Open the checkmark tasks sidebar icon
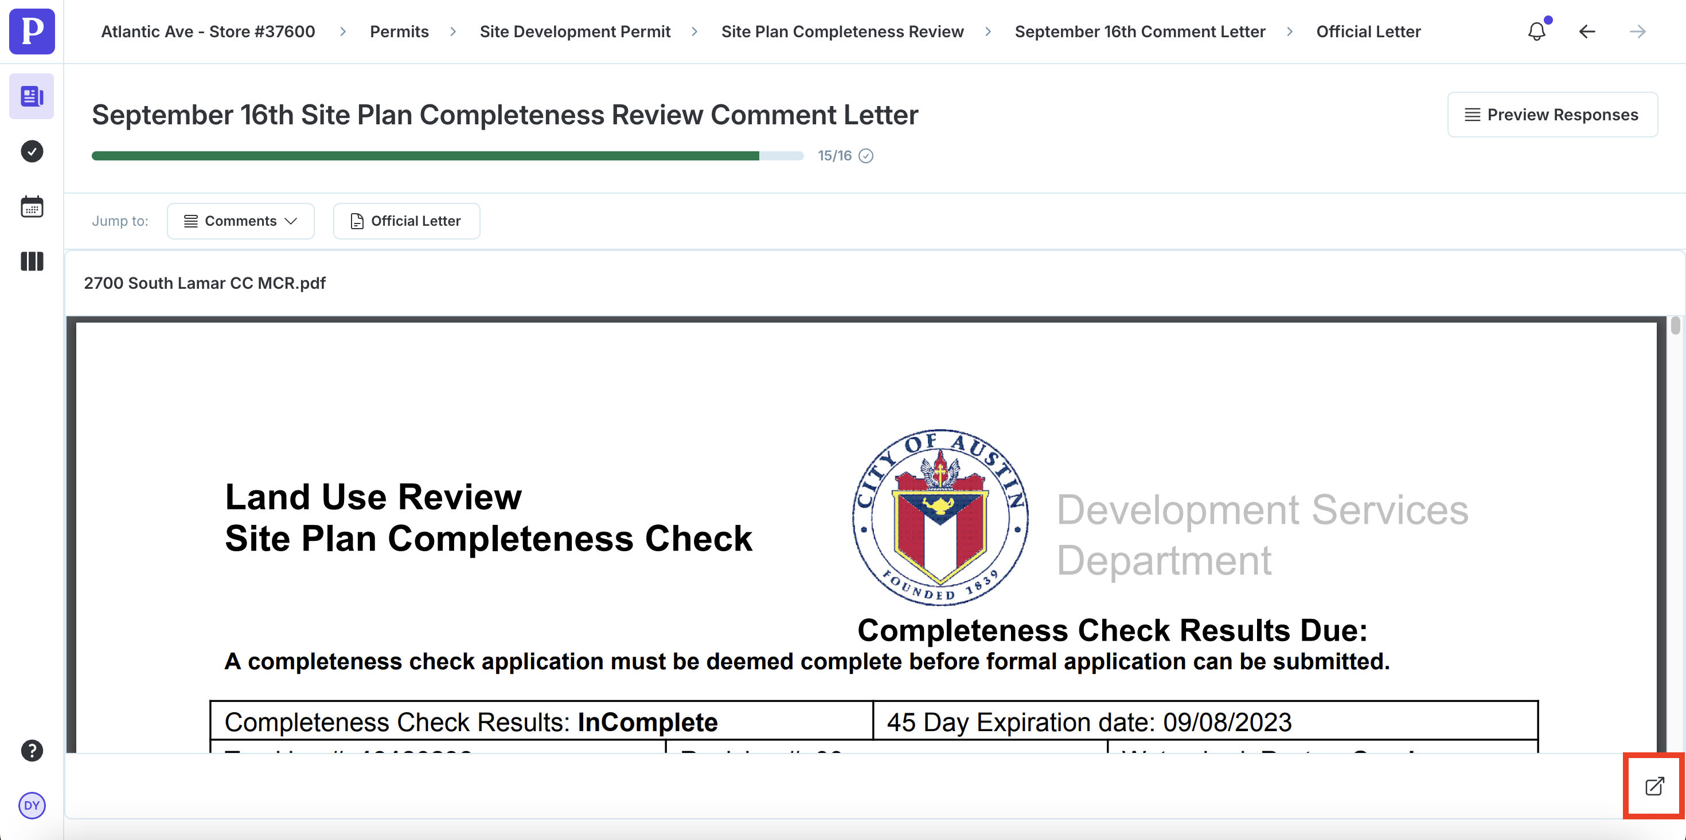Image resolution: width=1686 pixels, height=840 pixels. [x=32, y=151]
